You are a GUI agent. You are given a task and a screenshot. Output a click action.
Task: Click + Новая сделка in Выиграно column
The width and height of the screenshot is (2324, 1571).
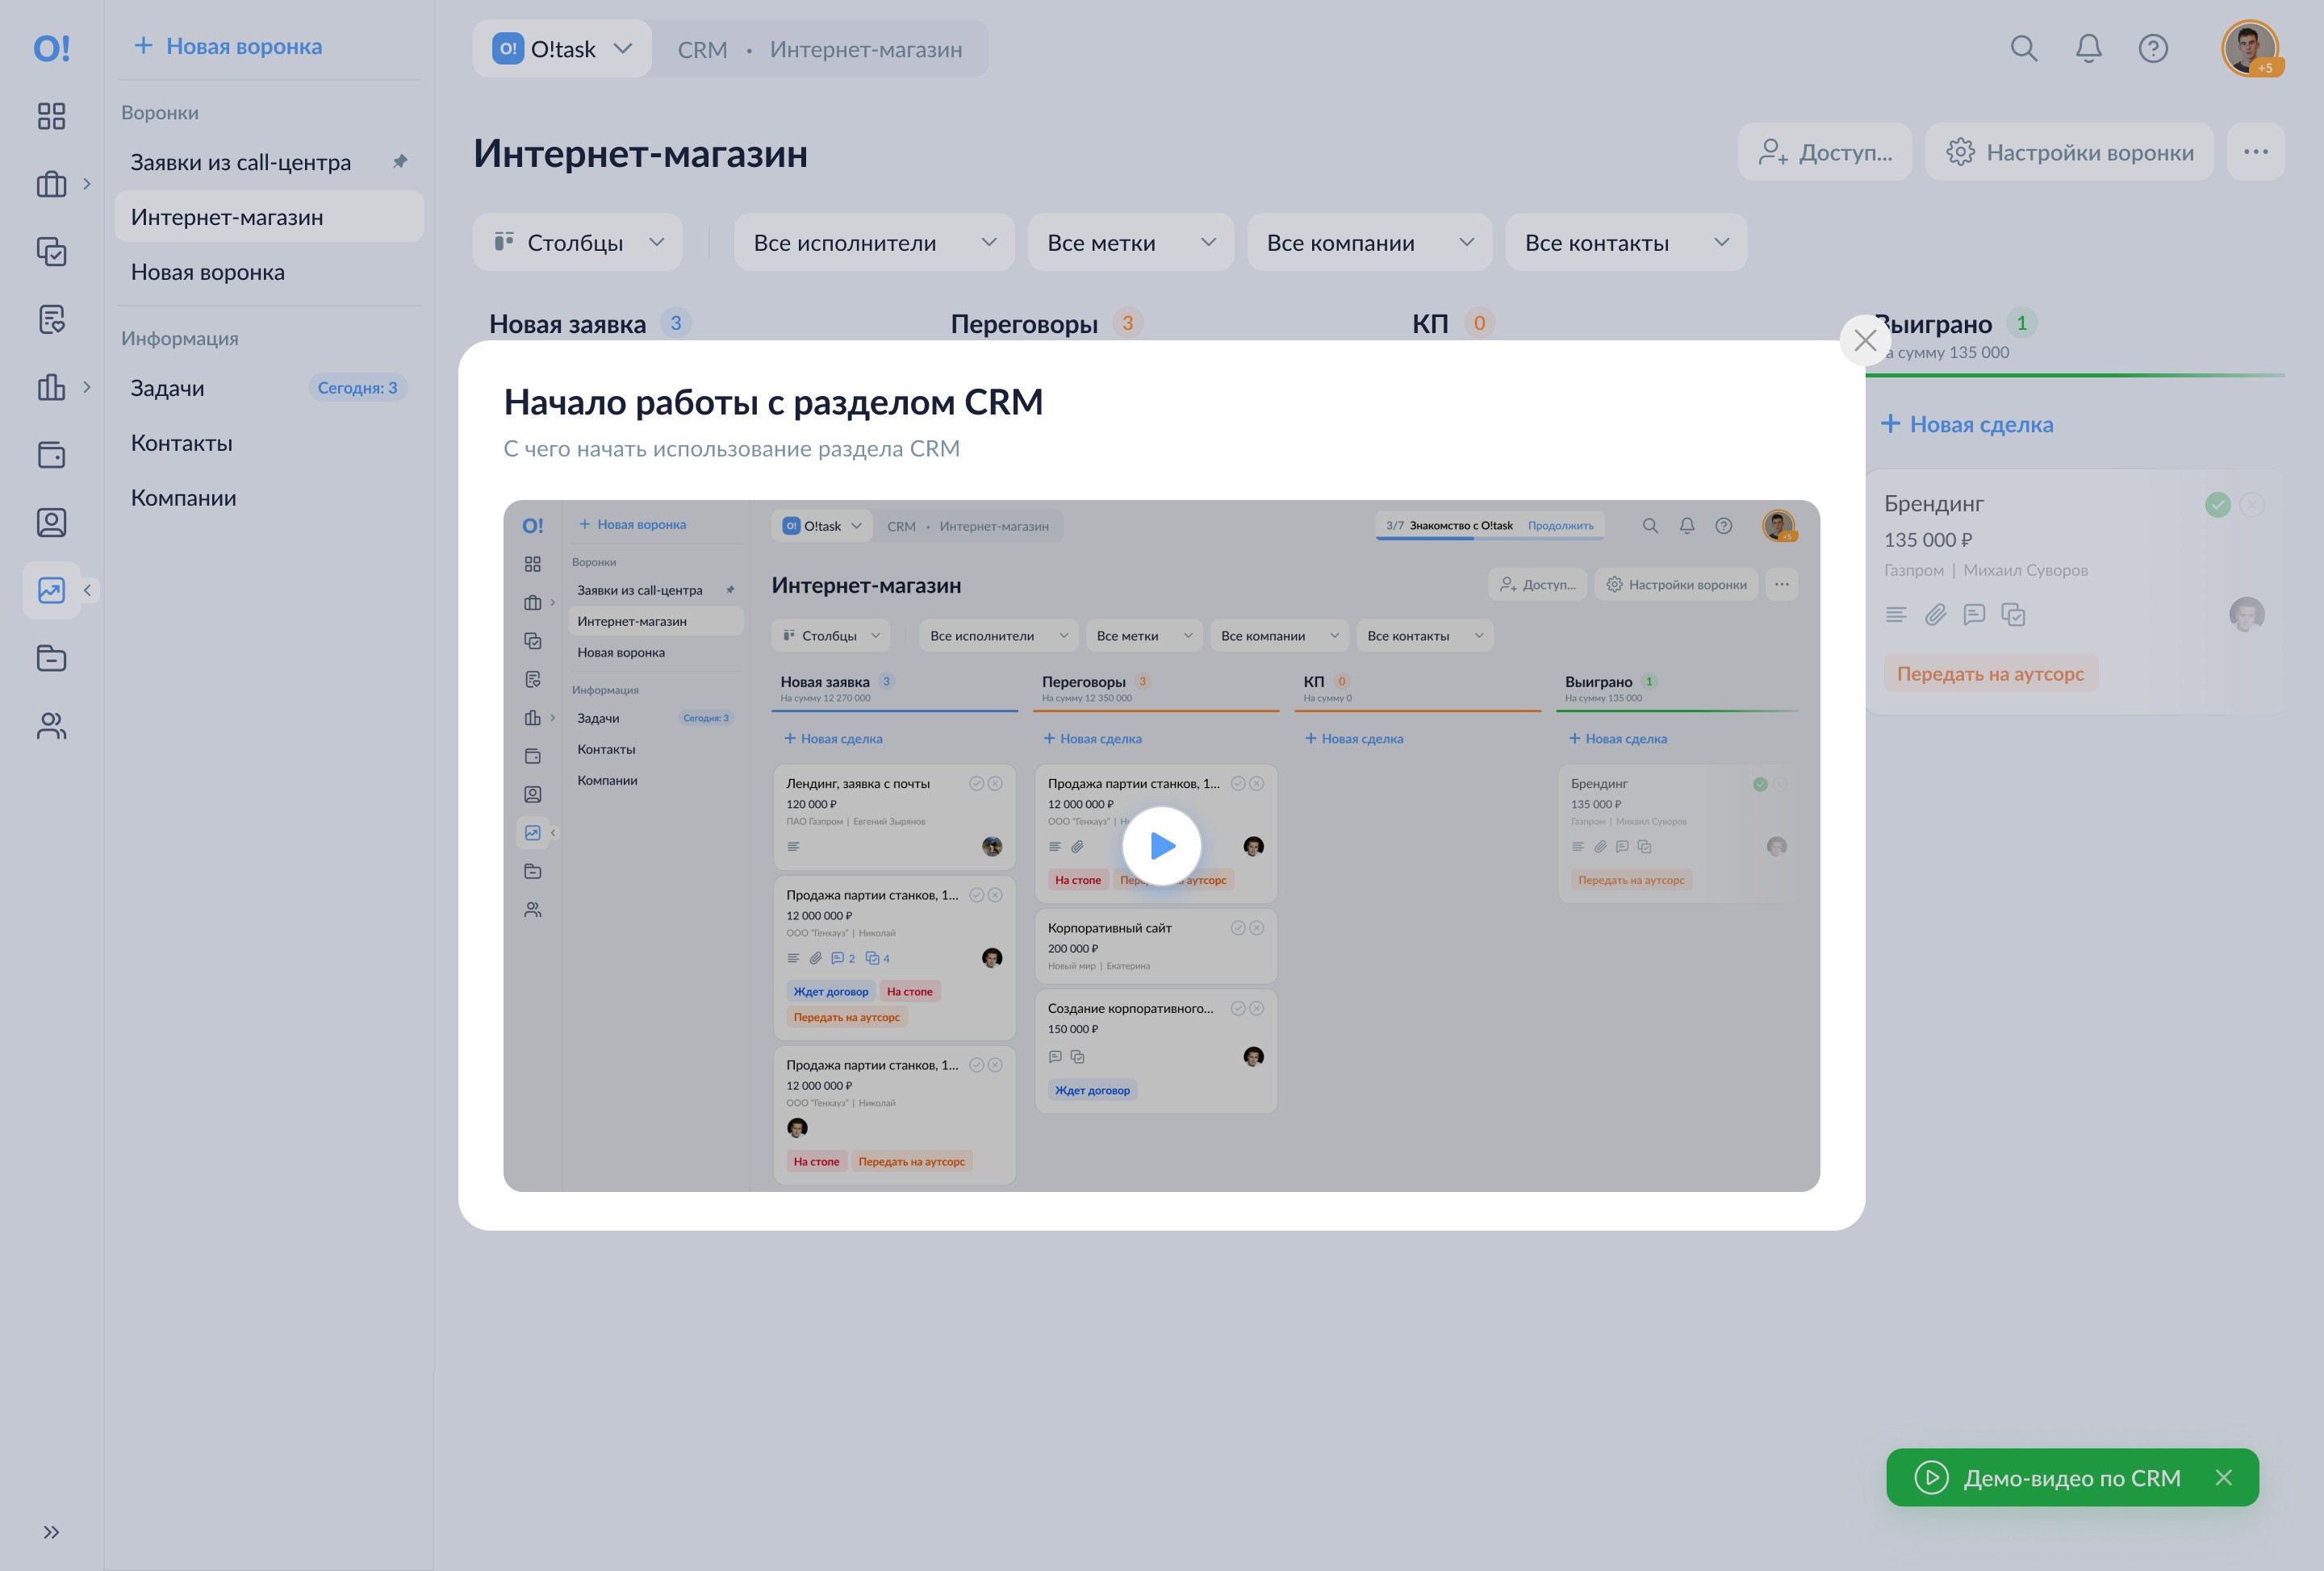pos(1967,425)
